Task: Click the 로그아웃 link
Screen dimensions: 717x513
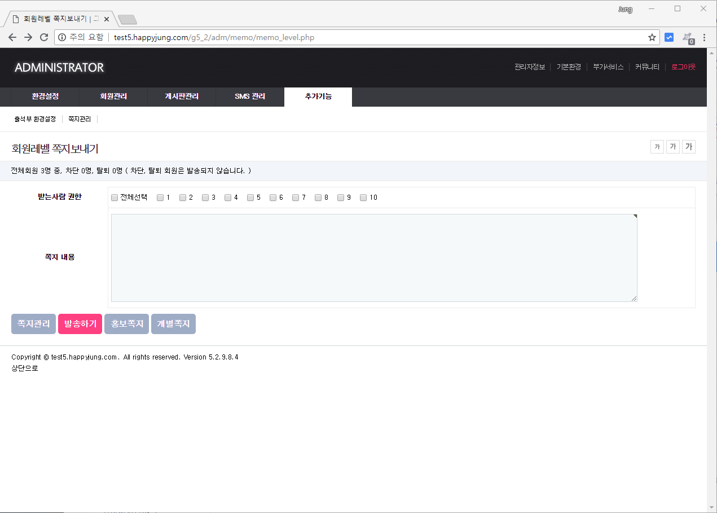Action: click(683, 67)
